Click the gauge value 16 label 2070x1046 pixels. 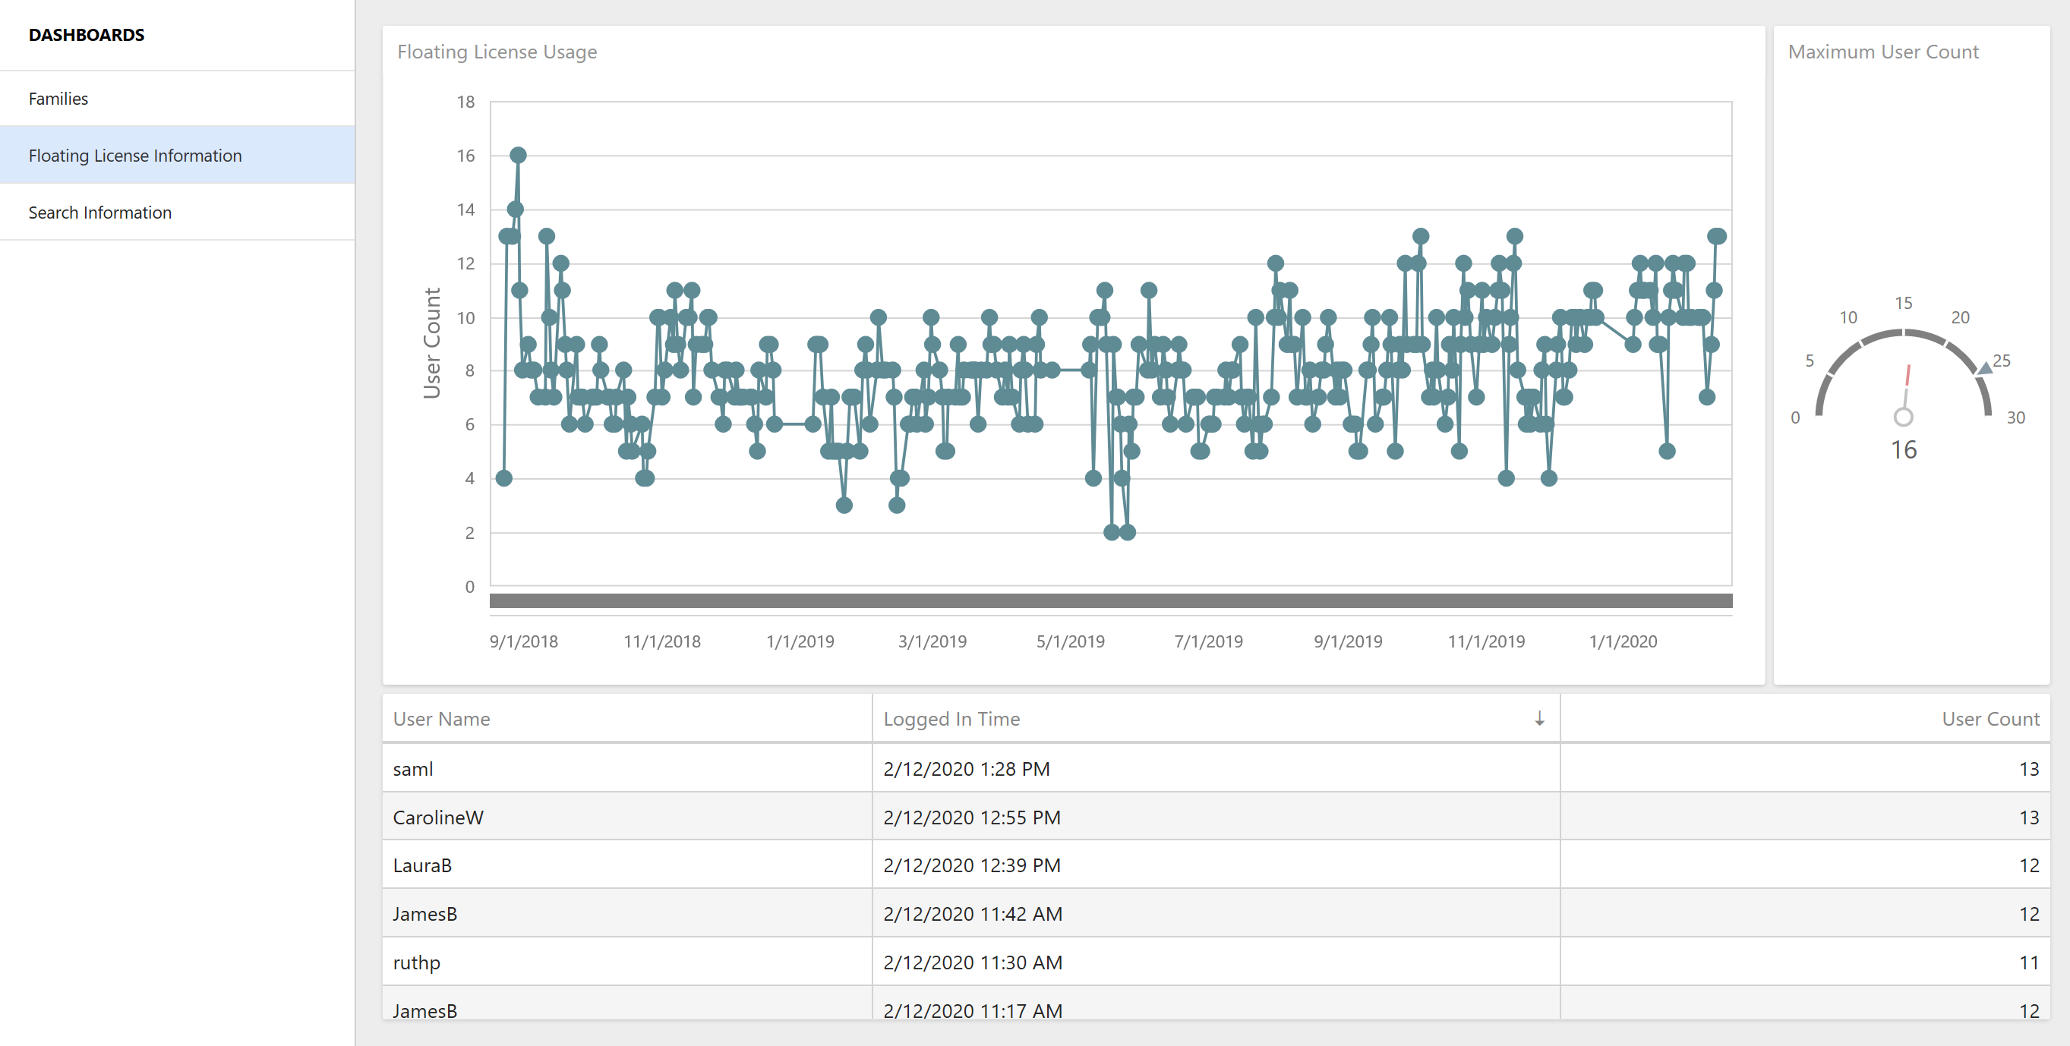point(1903,450)
